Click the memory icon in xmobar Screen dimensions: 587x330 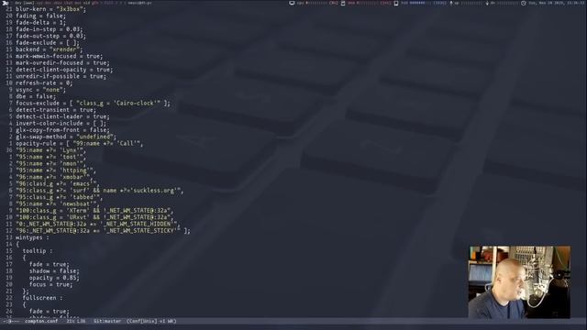[x=343, y=3]
